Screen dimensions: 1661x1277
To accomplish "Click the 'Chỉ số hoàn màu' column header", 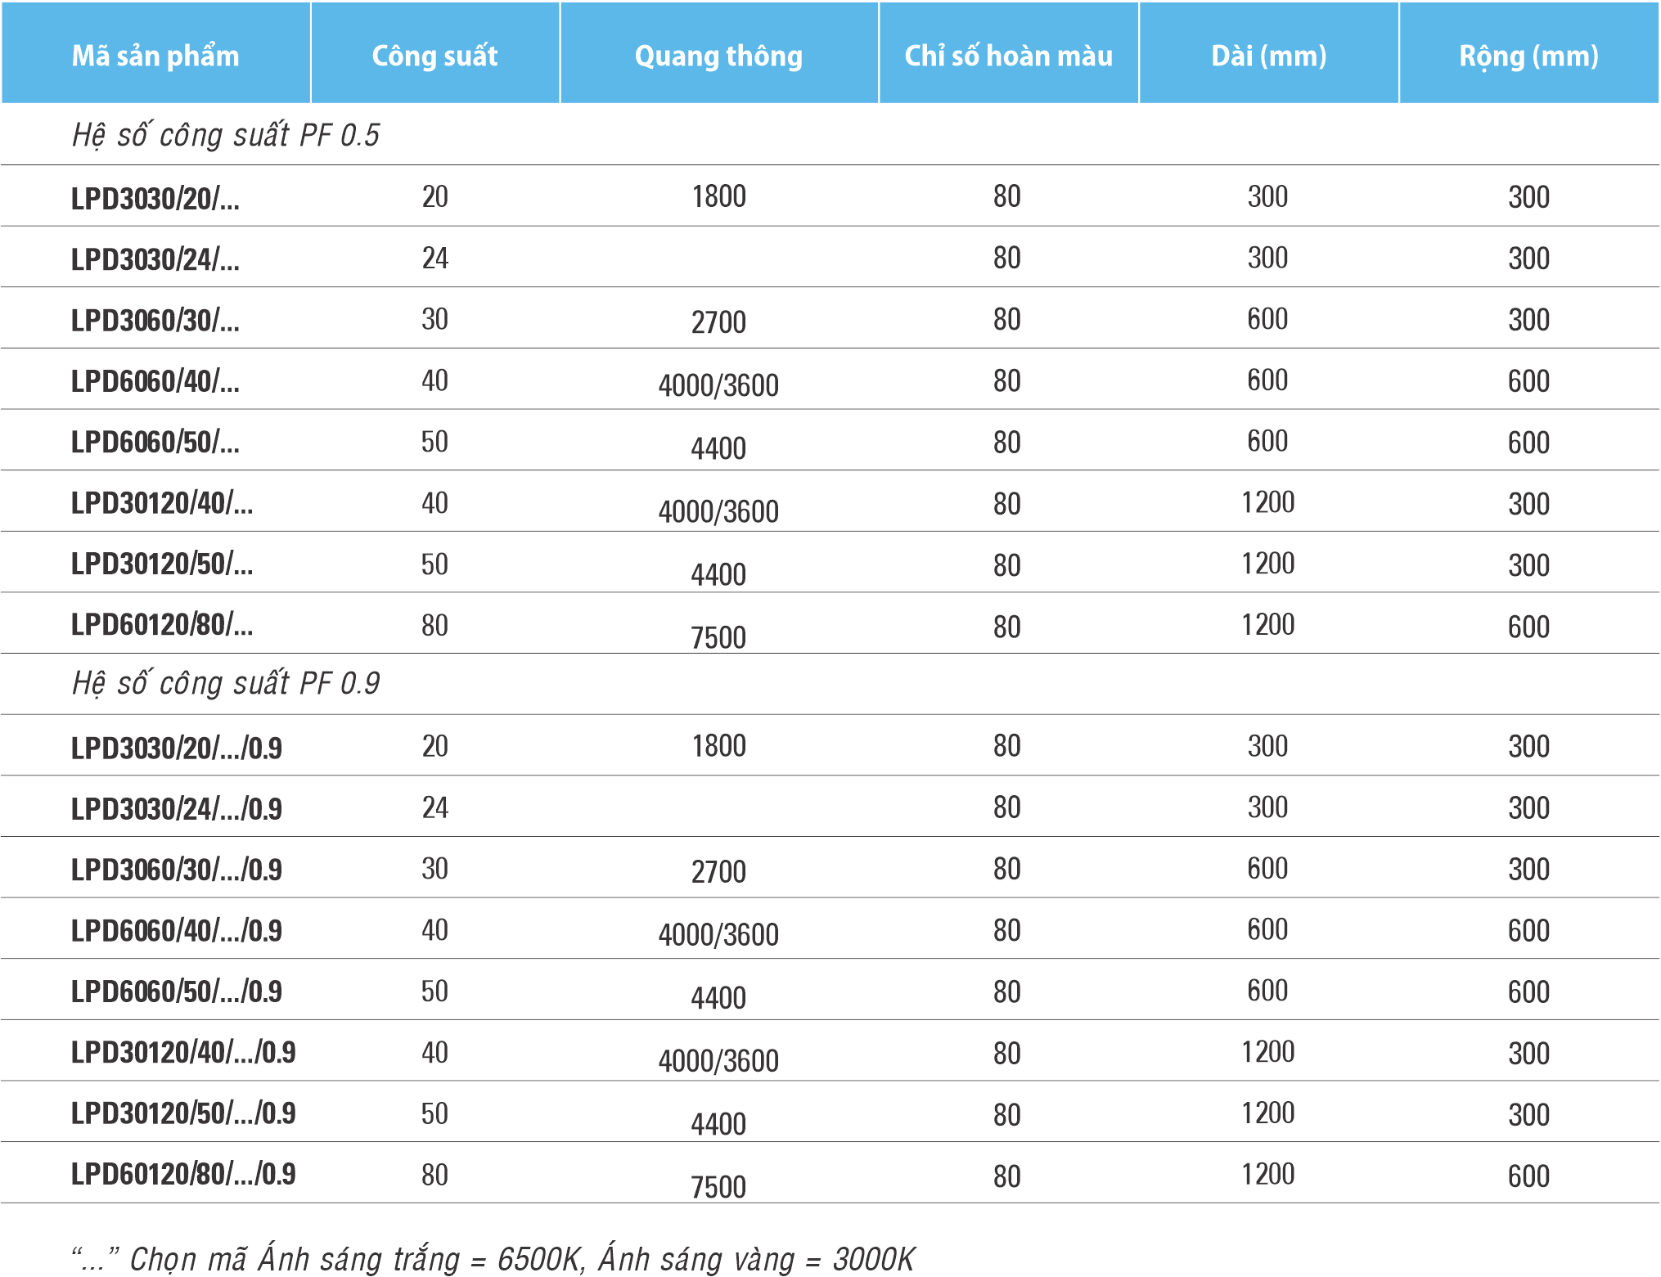I will [x=1008, y=53].
